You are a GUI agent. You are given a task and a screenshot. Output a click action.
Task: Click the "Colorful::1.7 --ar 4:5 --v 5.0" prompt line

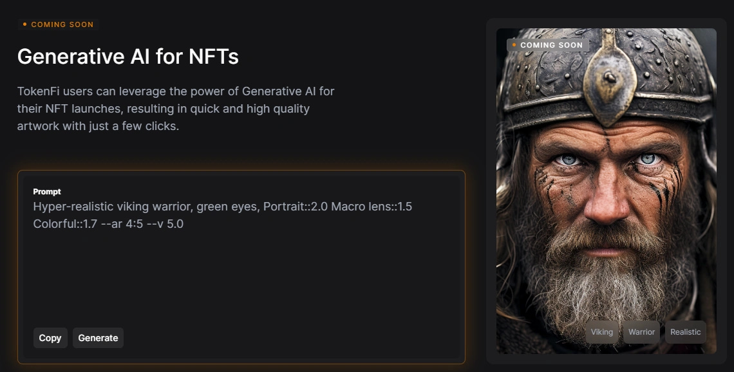pos(108,224)
